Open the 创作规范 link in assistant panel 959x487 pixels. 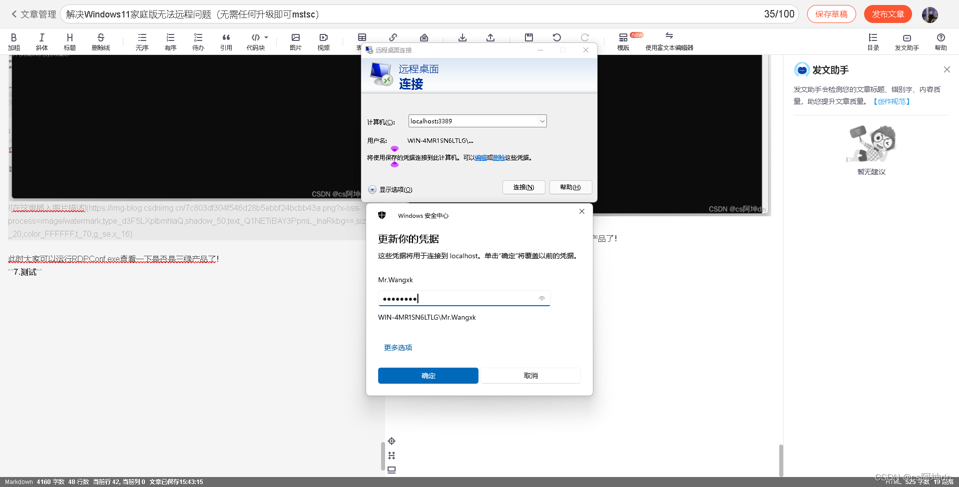coord(892,101)
